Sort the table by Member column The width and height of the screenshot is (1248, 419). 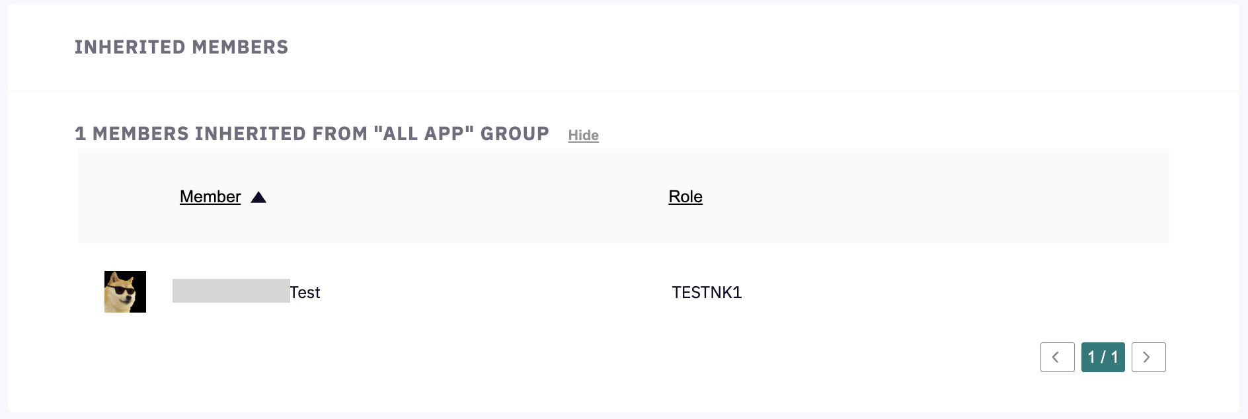(210, 196)
